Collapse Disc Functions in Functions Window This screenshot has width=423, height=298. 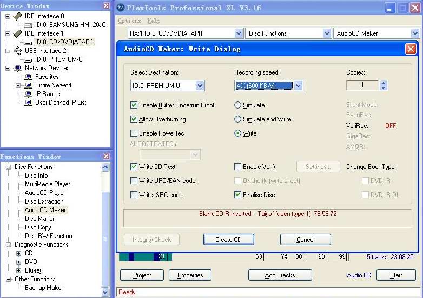(x=8, y=167)
